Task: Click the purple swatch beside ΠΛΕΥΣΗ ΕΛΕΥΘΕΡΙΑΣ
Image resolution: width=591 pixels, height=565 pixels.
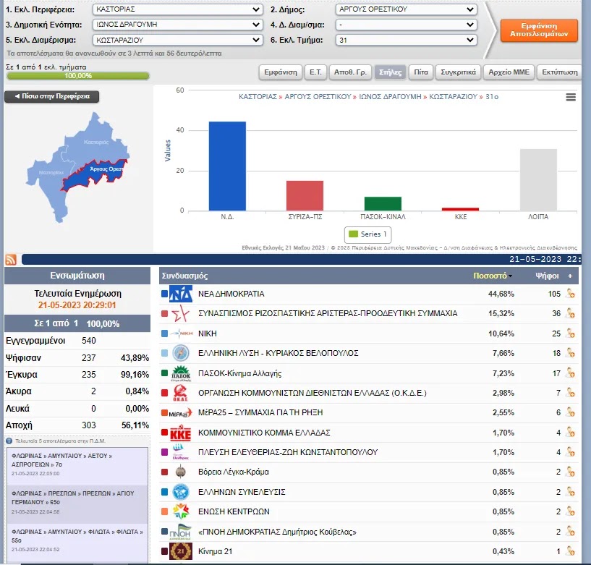Action: tap(164, 452)
